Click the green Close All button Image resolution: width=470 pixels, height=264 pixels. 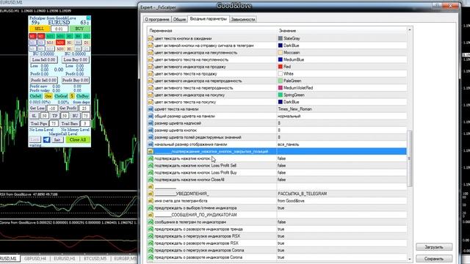[x=78, y=140]
